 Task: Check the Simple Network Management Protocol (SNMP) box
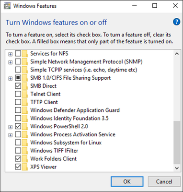[x=18, y=62]
